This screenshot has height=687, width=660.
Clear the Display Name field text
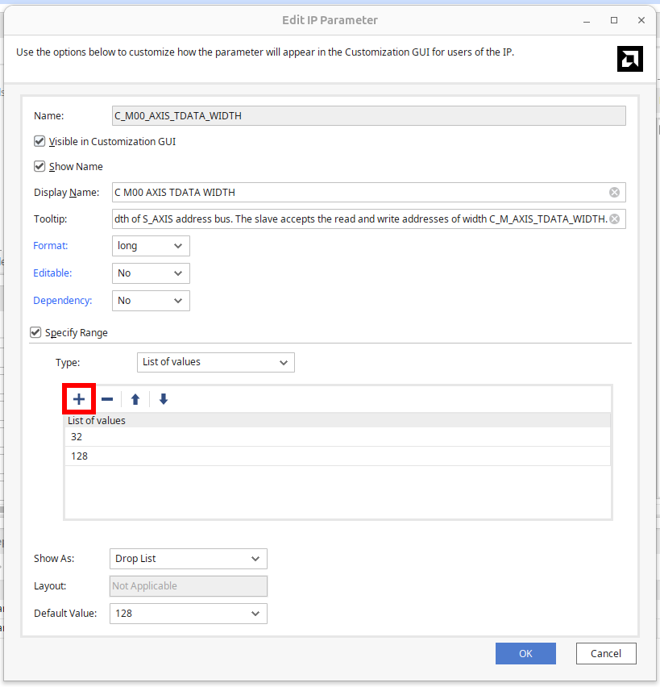[614, 192]
